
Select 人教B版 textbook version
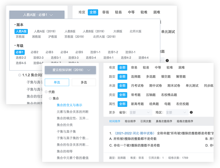point(70,31)
